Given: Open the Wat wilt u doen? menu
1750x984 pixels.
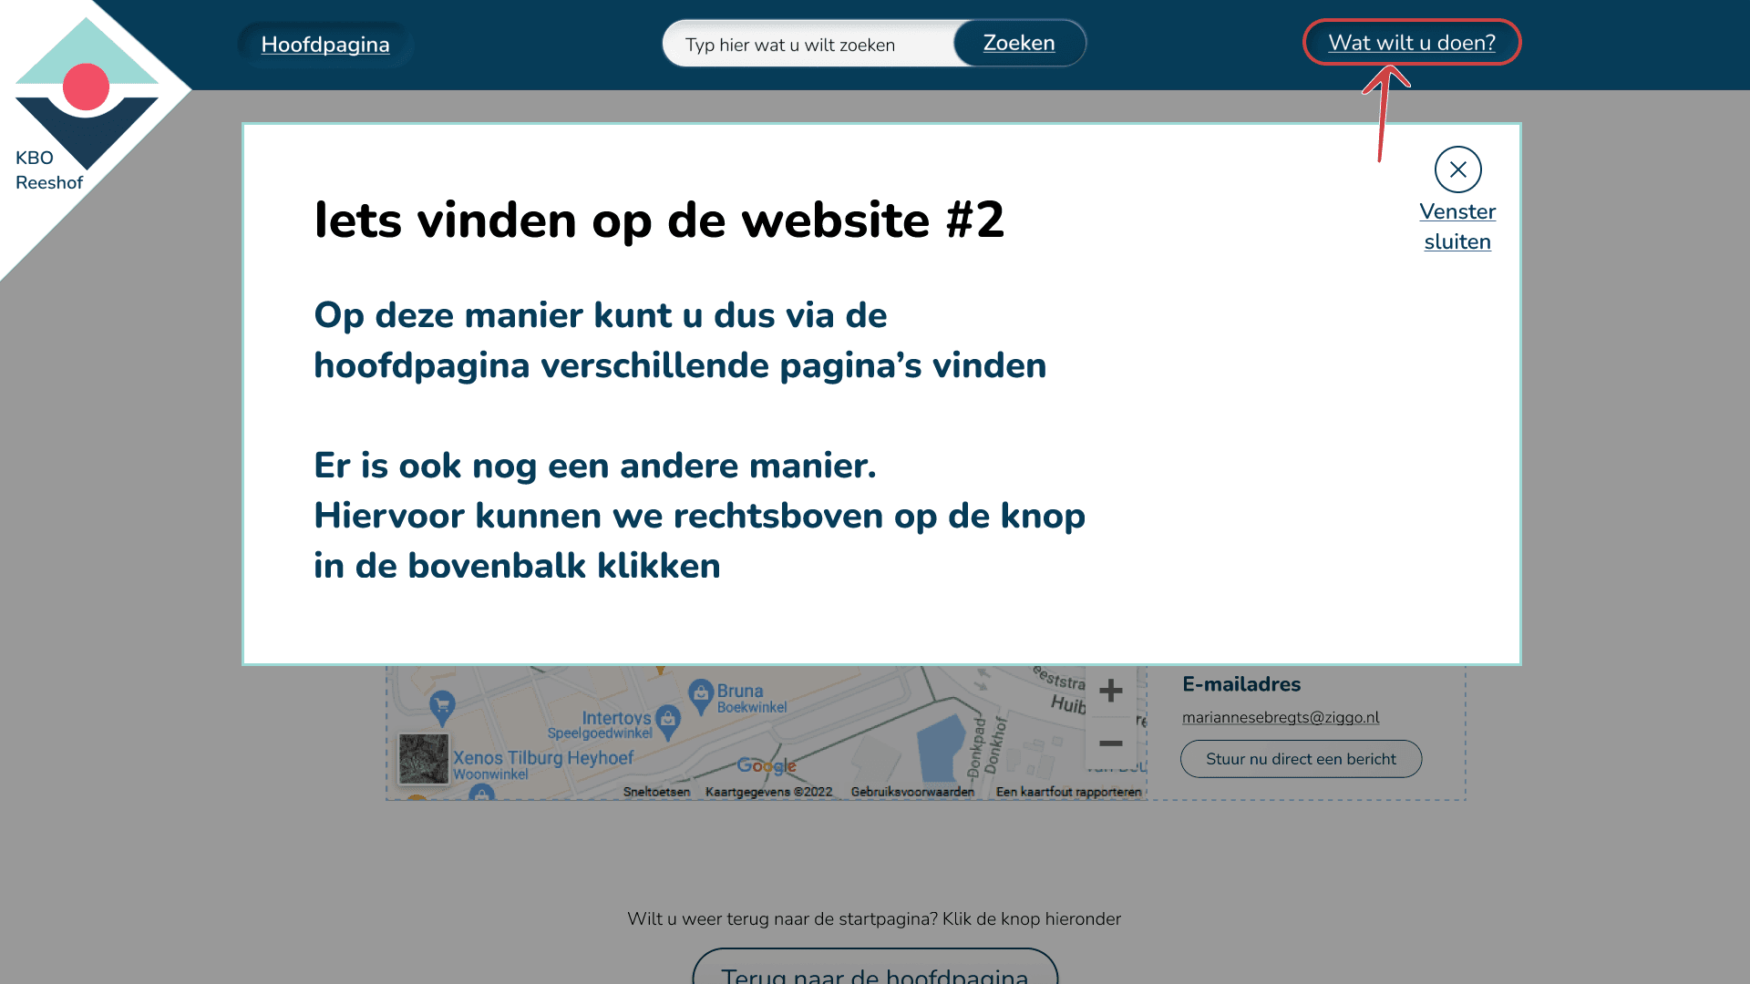Looking at the screenshot, I should tap(1412, 42).
